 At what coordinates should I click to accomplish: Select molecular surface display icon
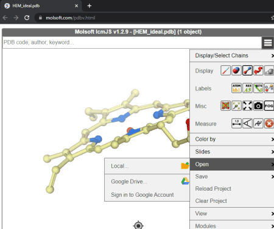[x=269, y=71]
